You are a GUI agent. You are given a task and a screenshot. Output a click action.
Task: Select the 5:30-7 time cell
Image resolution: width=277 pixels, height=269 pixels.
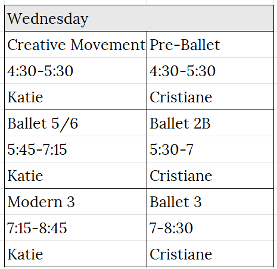pos(210,149)
